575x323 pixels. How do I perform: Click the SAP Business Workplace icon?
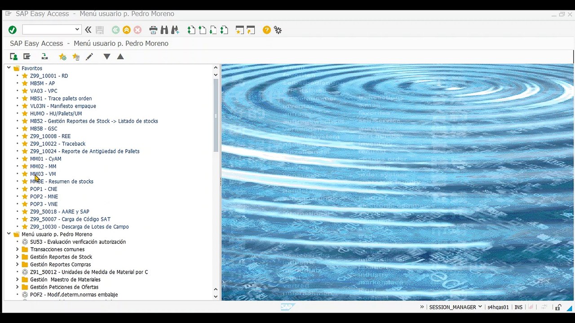pos(44,57)
